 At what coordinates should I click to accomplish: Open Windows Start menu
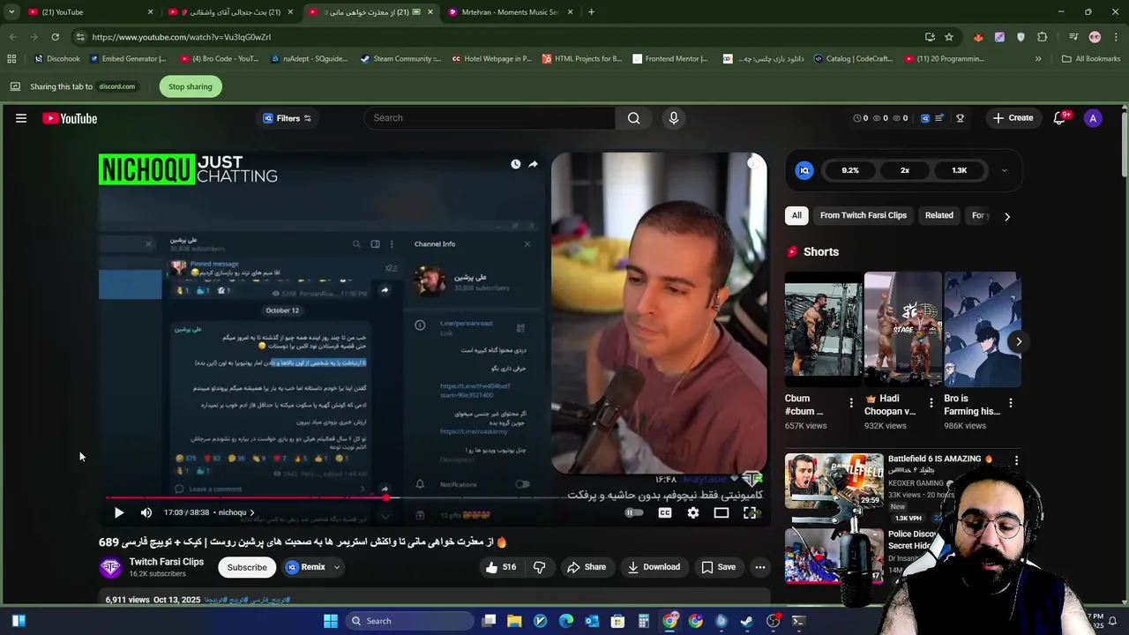(x=331, y=621)
